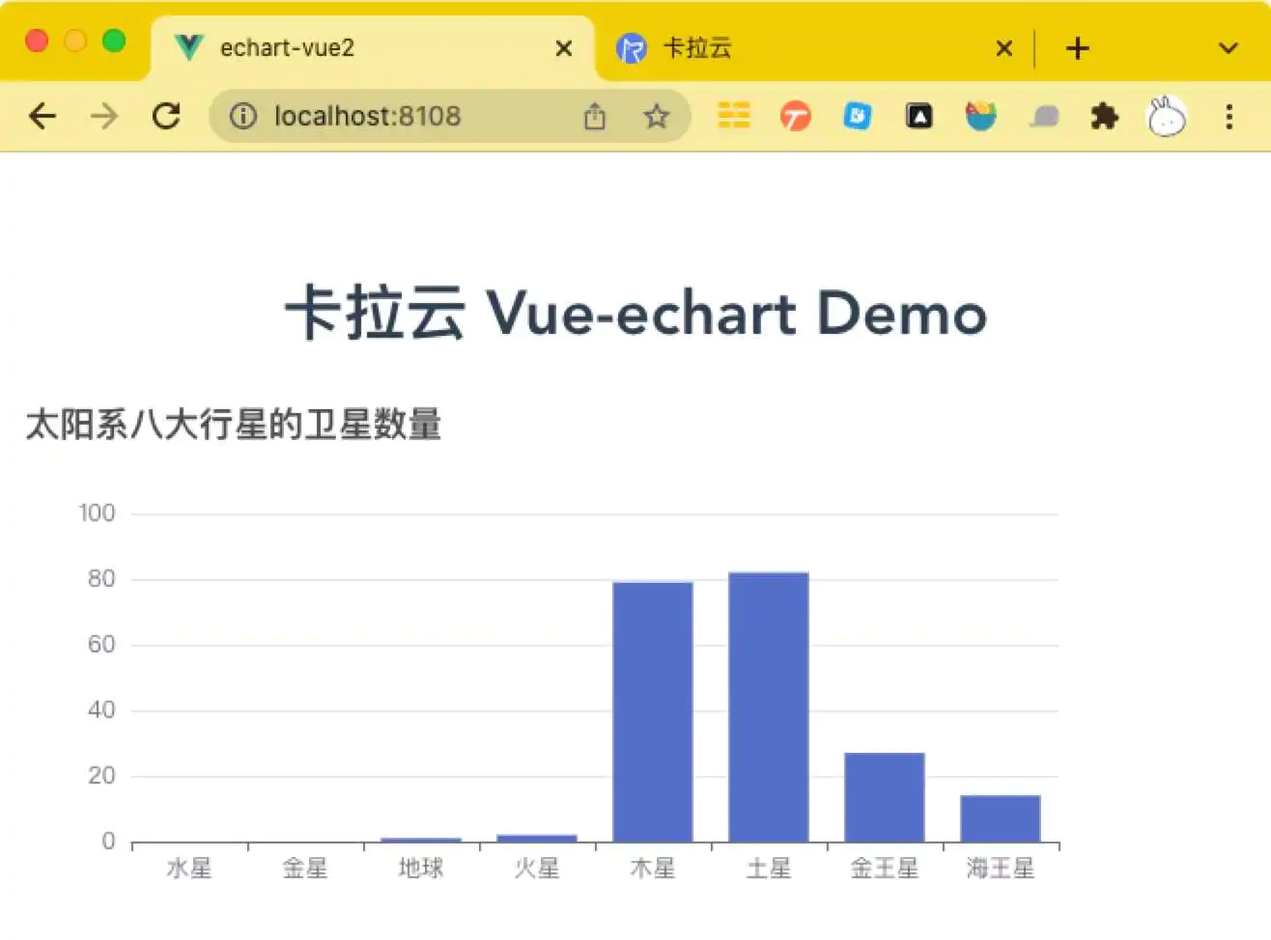Click the black square play extension icon
Image resolution: width=1271 pixels, height=940 pixels.
pyautogui.click(x=919, y=116)
